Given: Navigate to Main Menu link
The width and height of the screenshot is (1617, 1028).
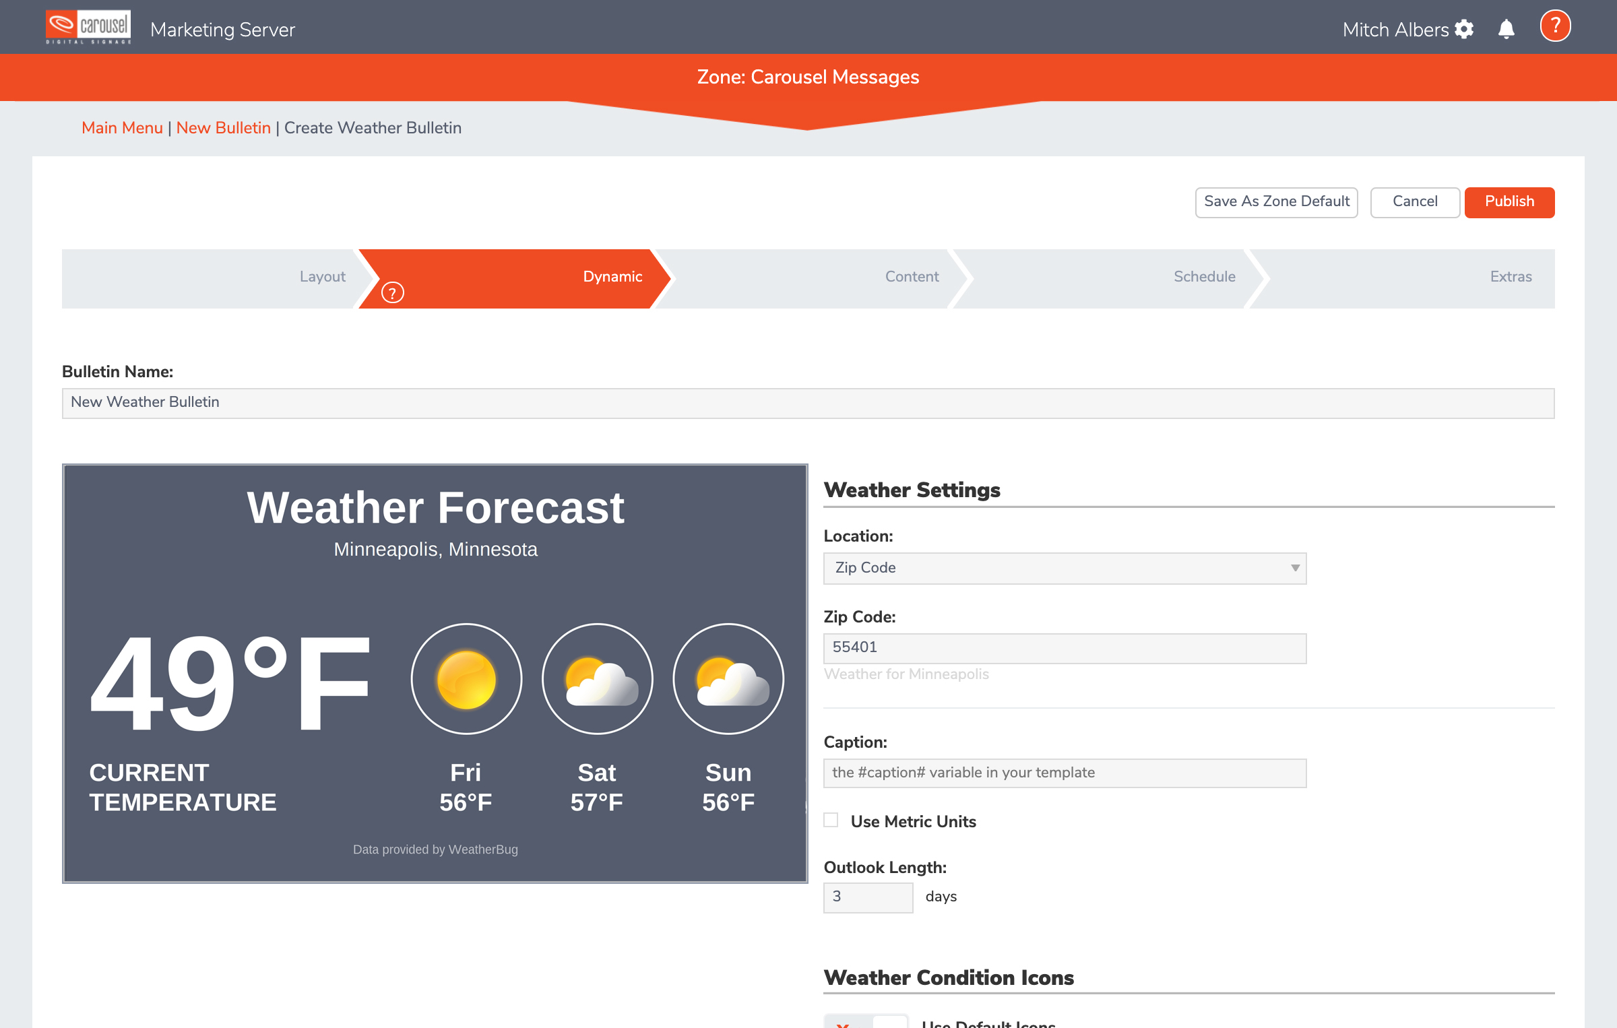Looking at the screenshot, I should tap(121, 127).
